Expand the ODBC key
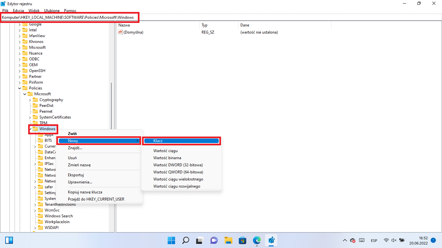 click(20, 59)
